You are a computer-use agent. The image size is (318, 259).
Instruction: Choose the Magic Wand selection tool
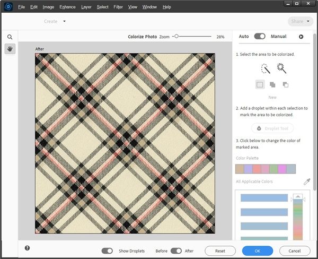pos(281,68)
